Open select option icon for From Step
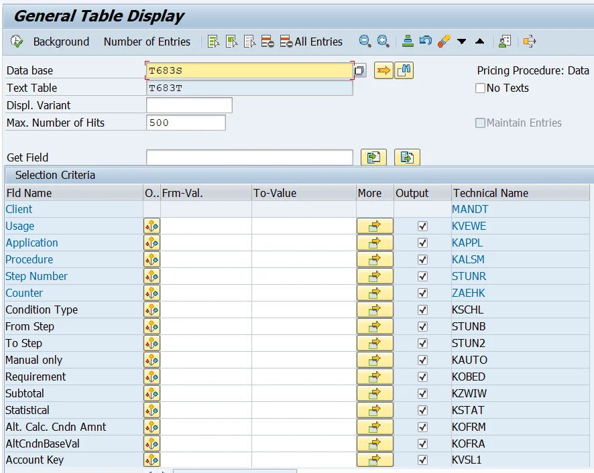Viewport: 594px width, 473px height. pyautogui.click(x=152, y=326)
